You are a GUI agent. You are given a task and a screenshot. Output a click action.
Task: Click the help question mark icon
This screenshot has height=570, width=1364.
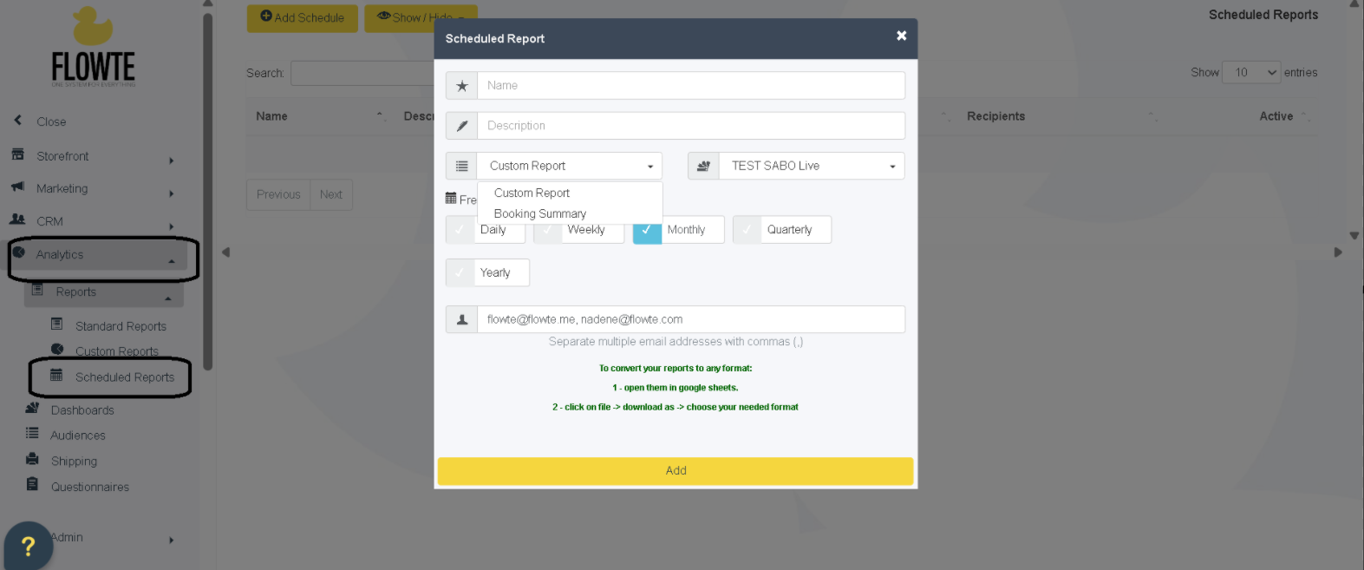(28, 546)
